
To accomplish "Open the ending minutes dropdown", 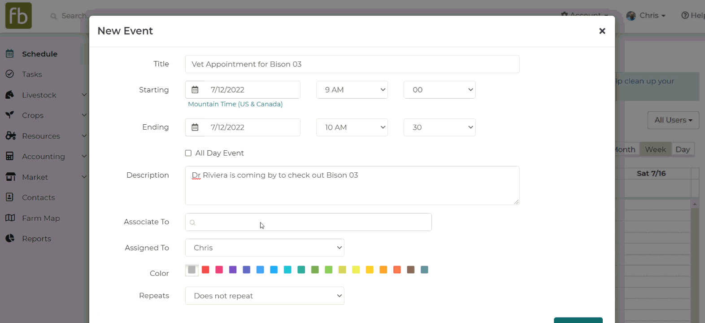I will [440, 127].
